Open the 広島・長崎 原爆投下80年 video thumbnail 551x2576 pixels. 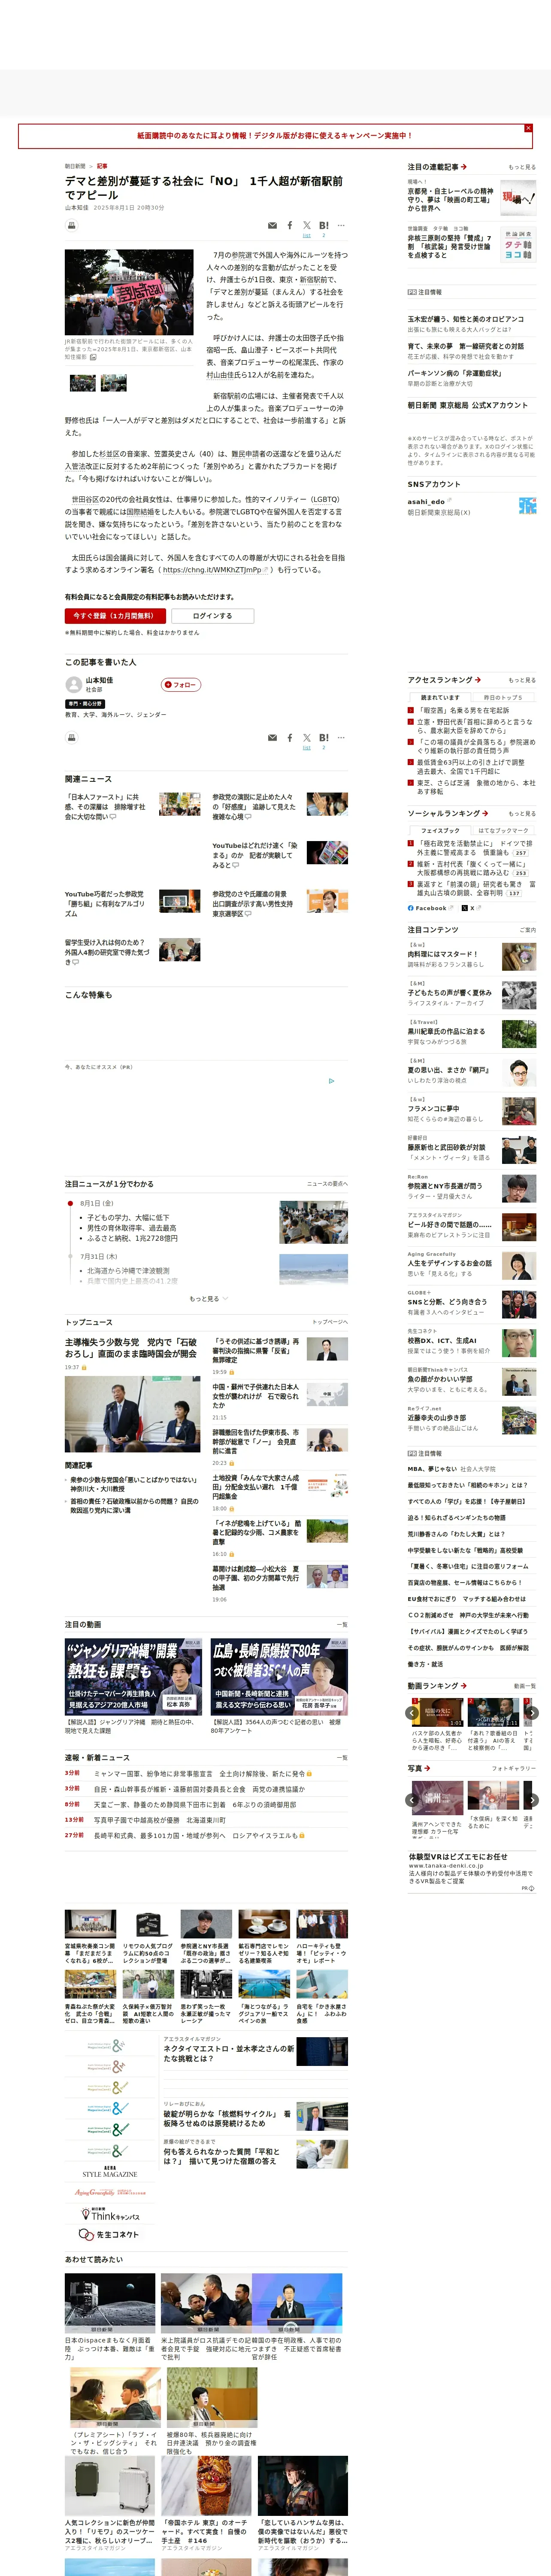[279, 1676]
